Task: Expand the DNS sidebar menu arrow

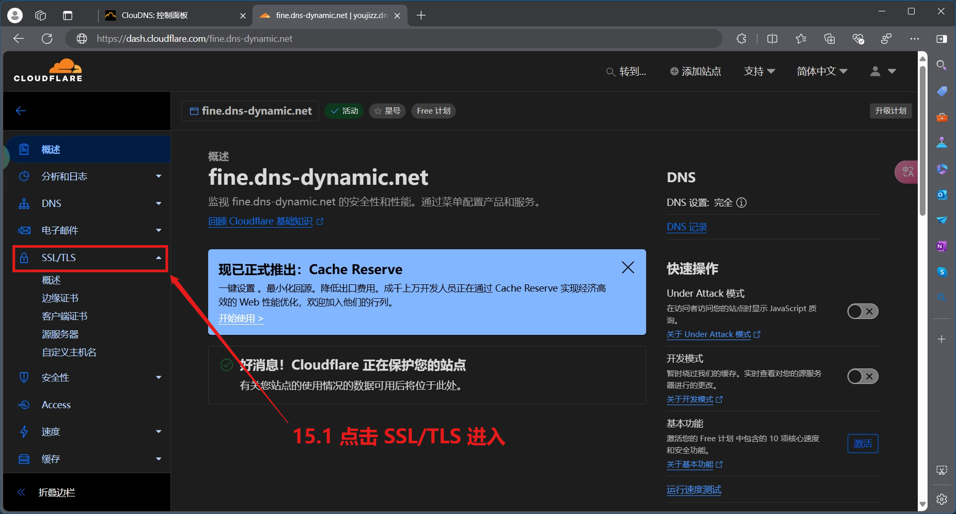Action: (159, 203)
